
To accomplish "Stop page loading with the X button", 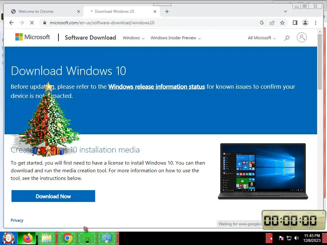I will pyautogui.click(x=32, y=23).
